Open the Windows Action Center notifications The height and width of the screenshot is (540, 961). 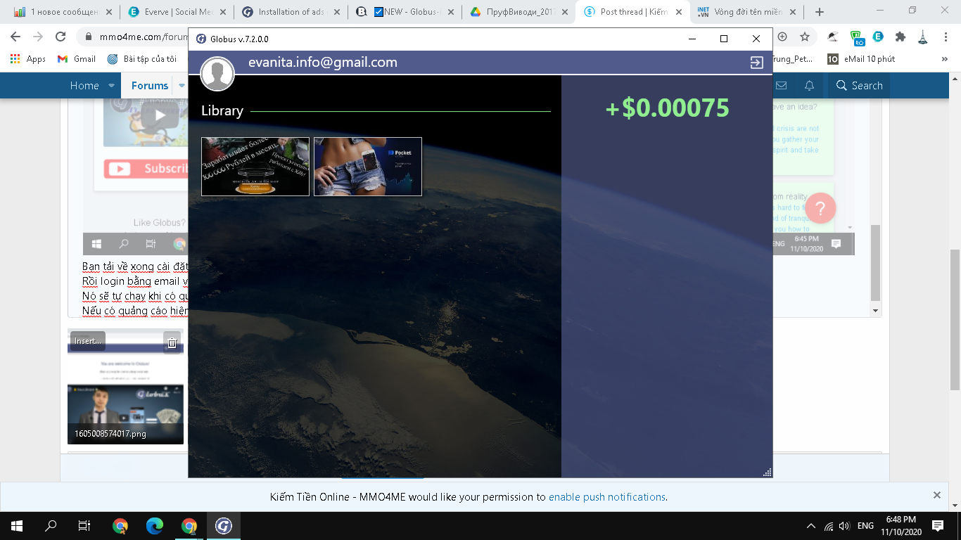pos(937,526)
